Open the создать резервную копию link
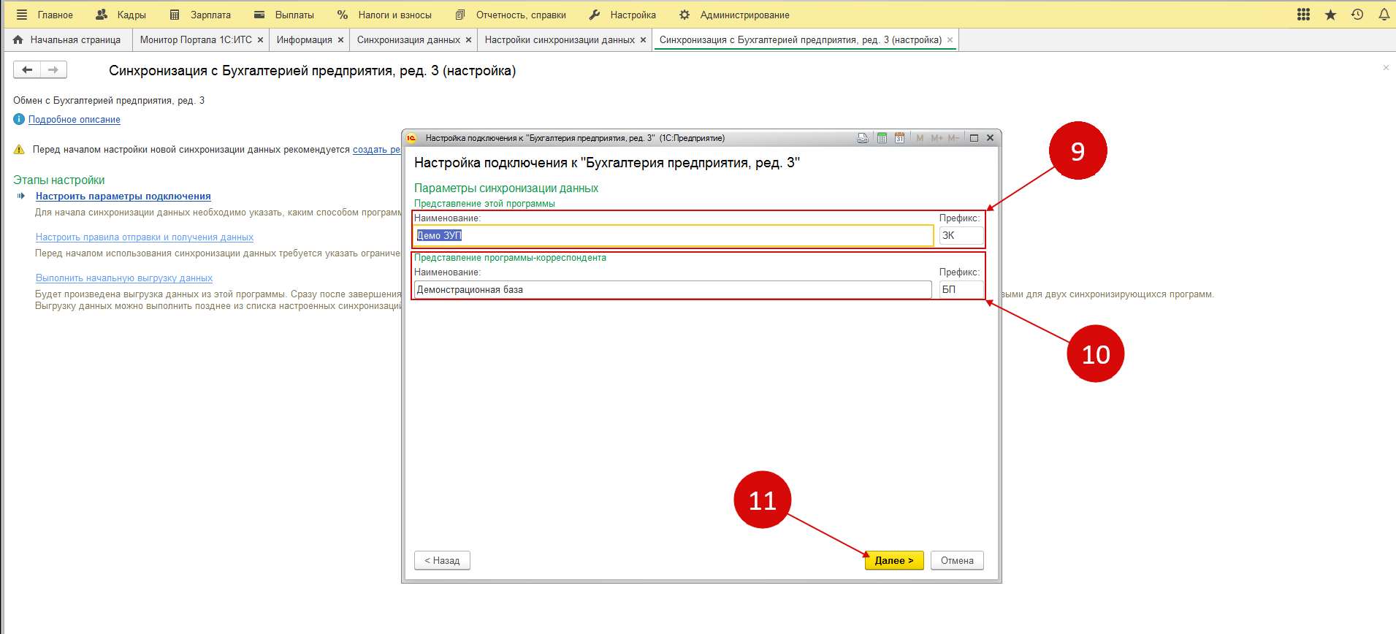This screenshot has width=1396, height=634. click(376, 150)
